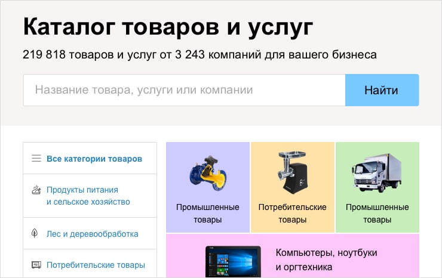Click Промышленные товары label in purple tile

(208, 213)
